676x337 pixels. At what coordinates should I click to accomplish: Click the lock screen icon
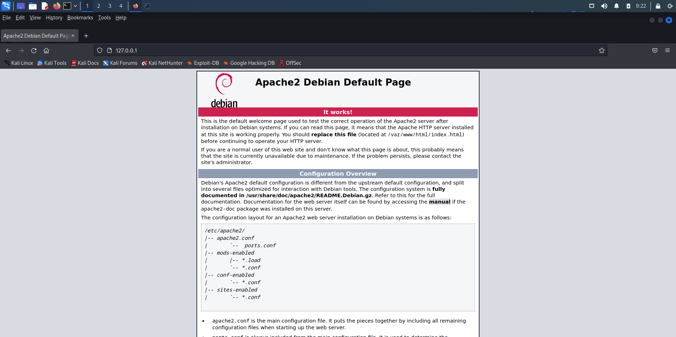tap(658, 6)
